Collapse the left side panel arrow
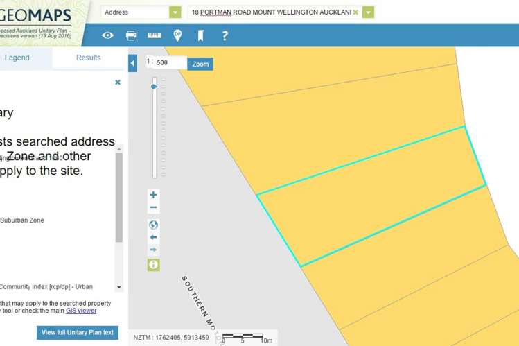The height and width of the screenshot is (346, 519). click(x=132, y=64)
